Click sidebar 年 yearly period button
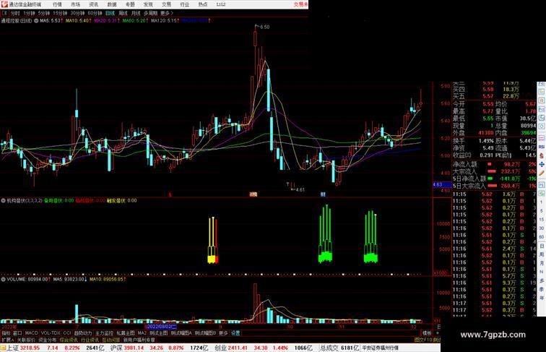 pyautogui.click(x=542, y=299)
